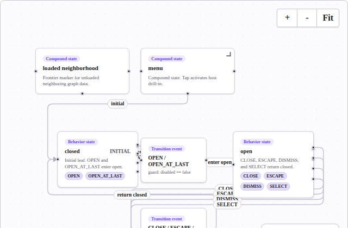
Task: Select the 'return closed' edge label
Action: click(x=132, y=195)
